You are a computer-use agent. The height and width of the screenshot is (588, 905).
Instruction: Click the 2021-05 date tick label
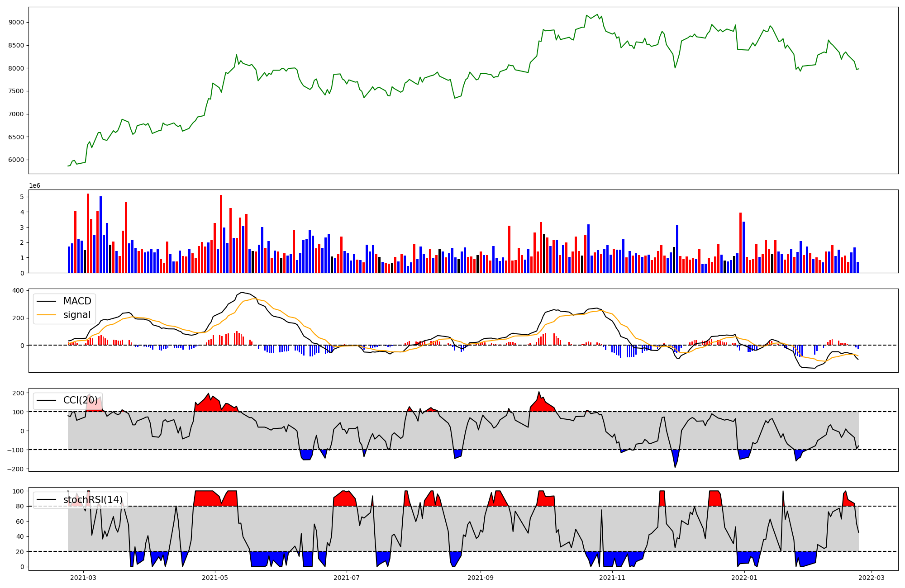[214, 578]
